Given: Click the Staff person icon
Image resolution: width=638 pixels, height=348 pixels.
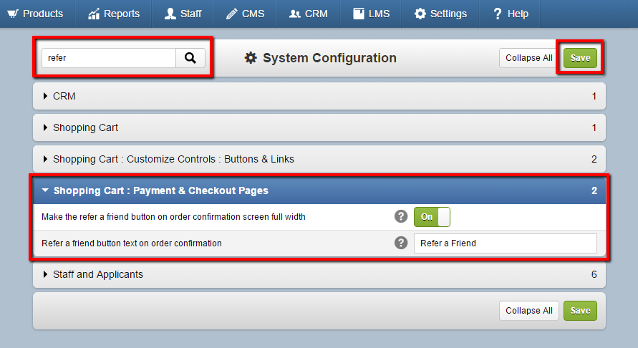Looking at the screenshot, I should [170, 14].
